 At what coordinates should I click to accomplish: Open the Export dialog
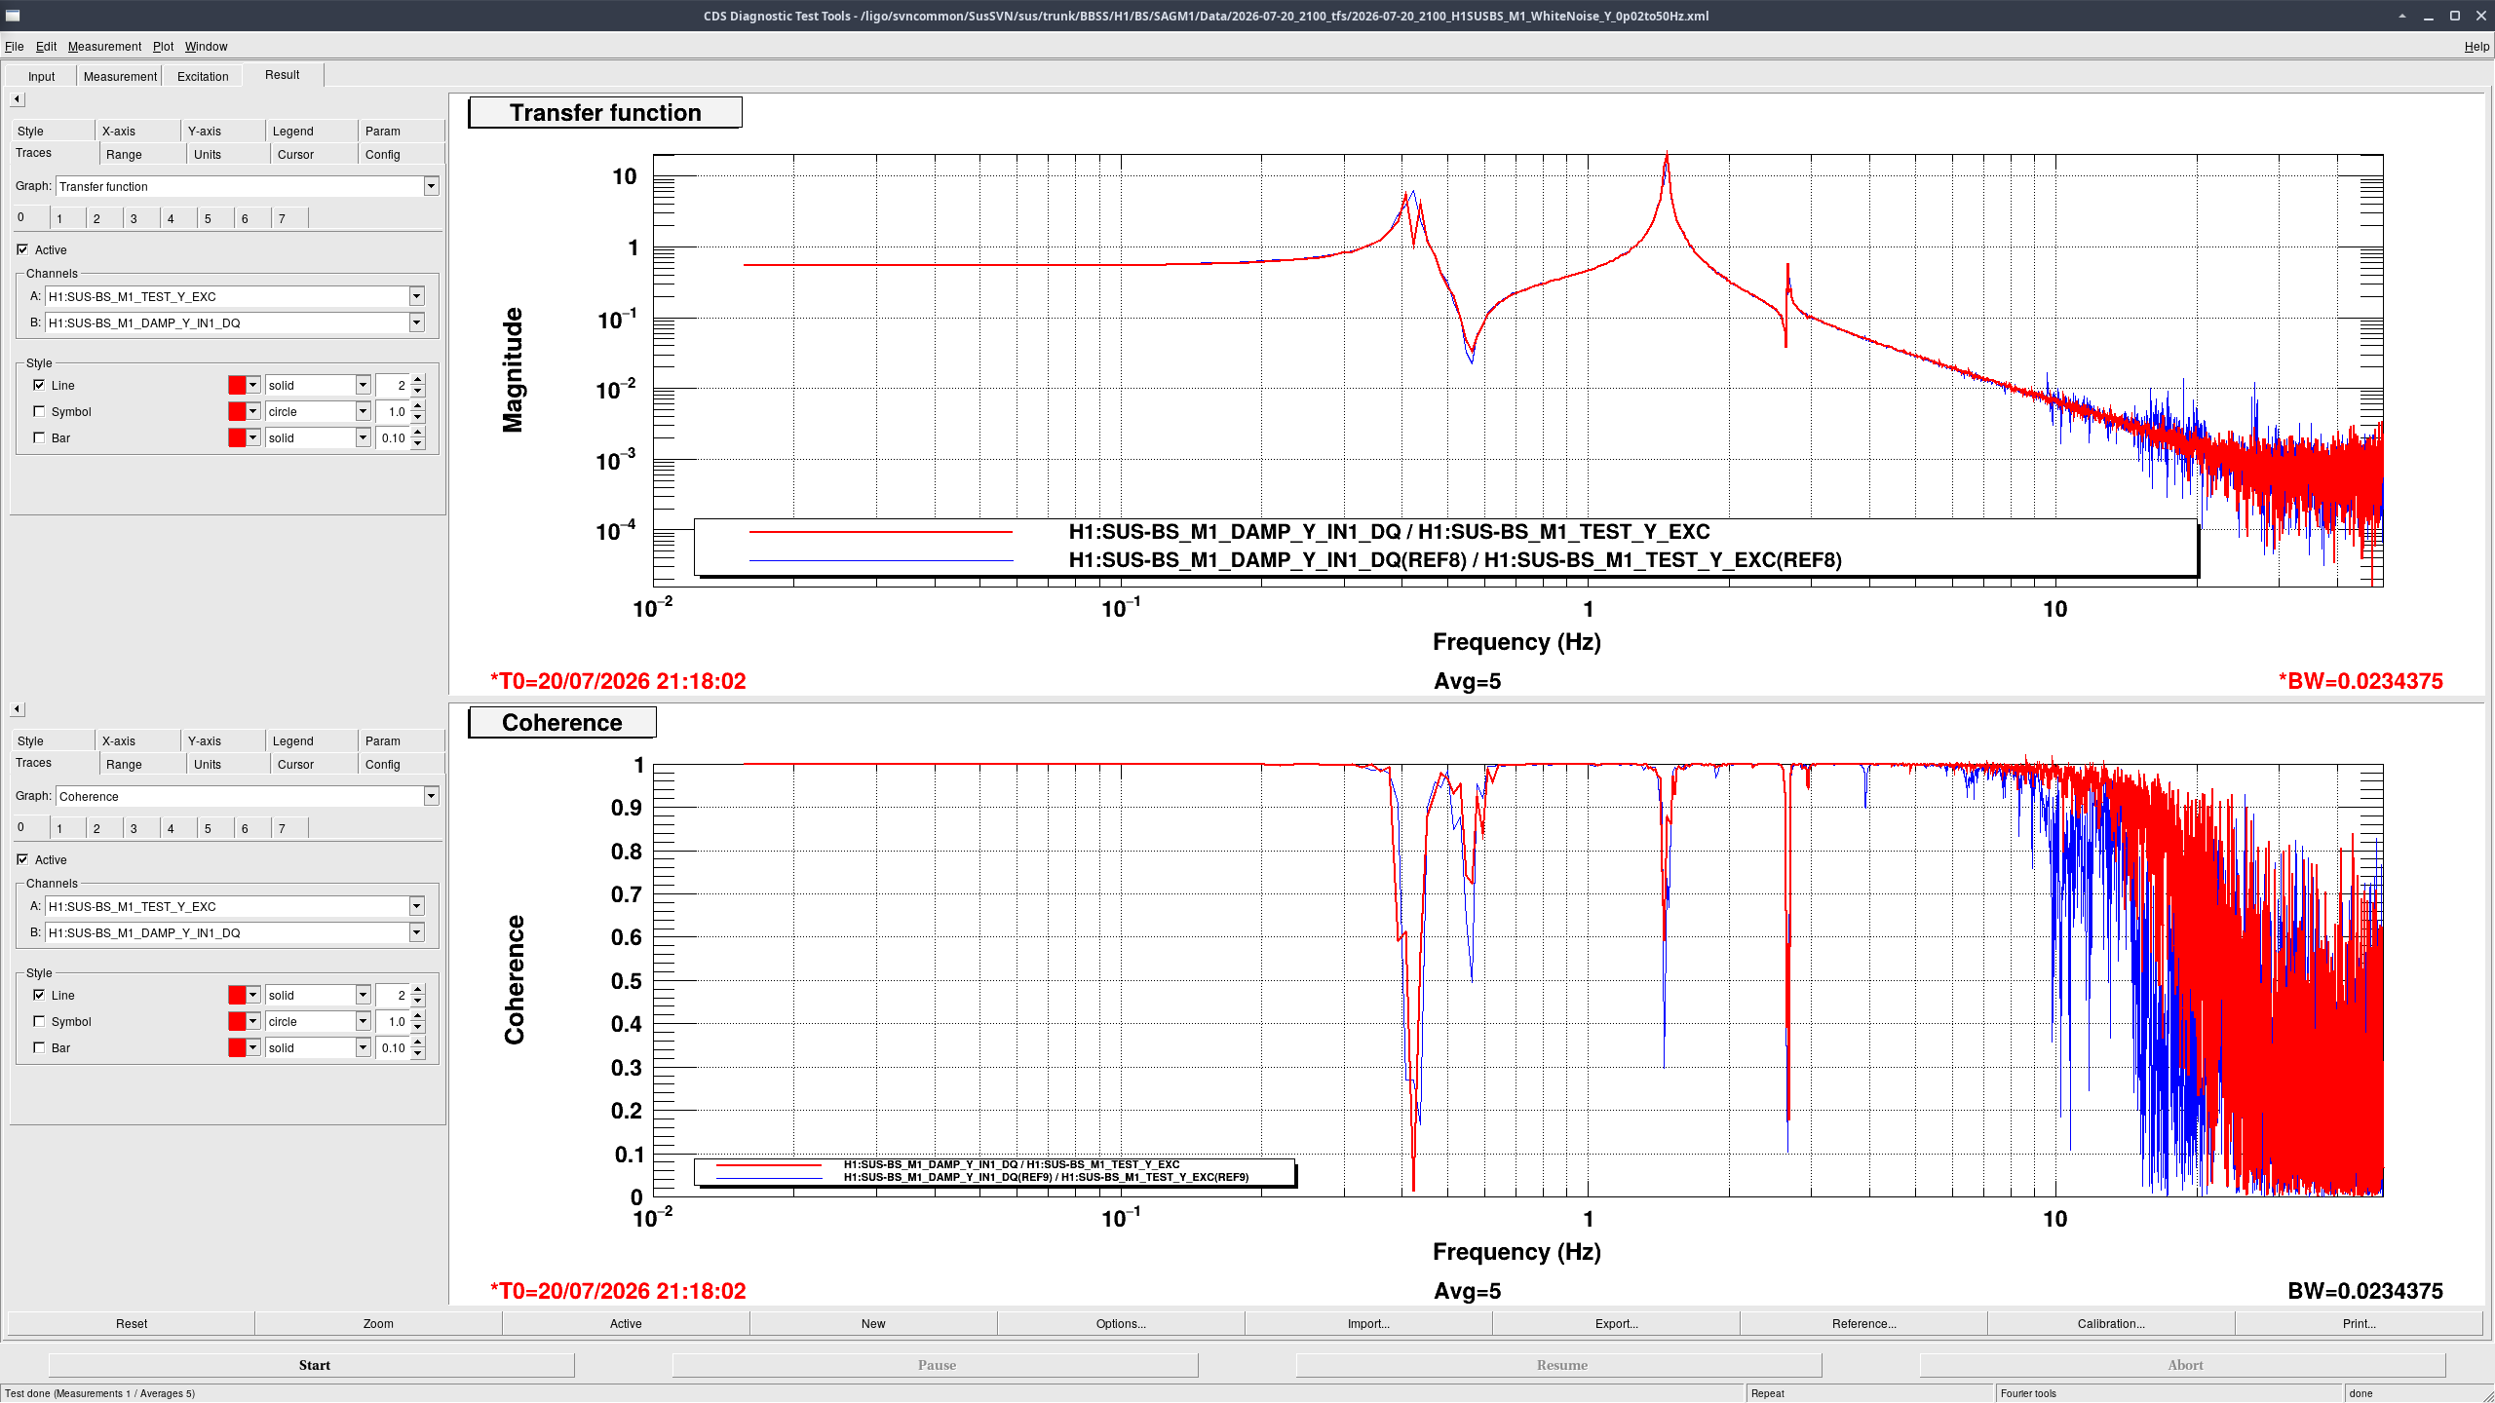coord(1616,1323)
